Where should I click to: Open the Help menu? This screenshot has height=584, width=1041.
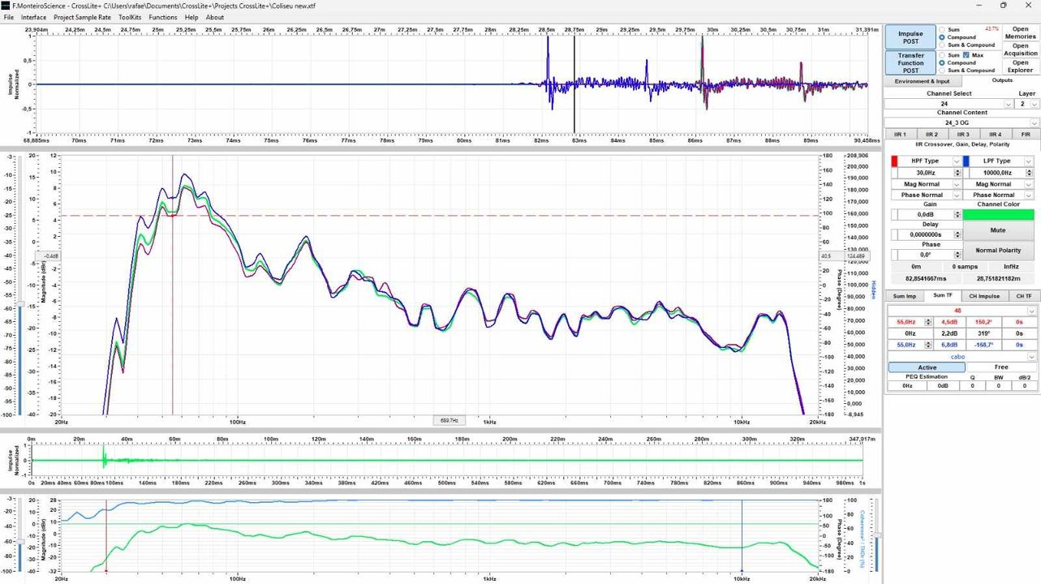coord(191,17)
